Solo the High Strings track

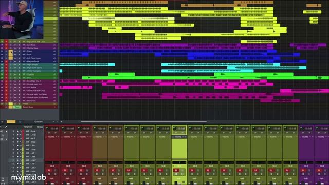point(11,65)
